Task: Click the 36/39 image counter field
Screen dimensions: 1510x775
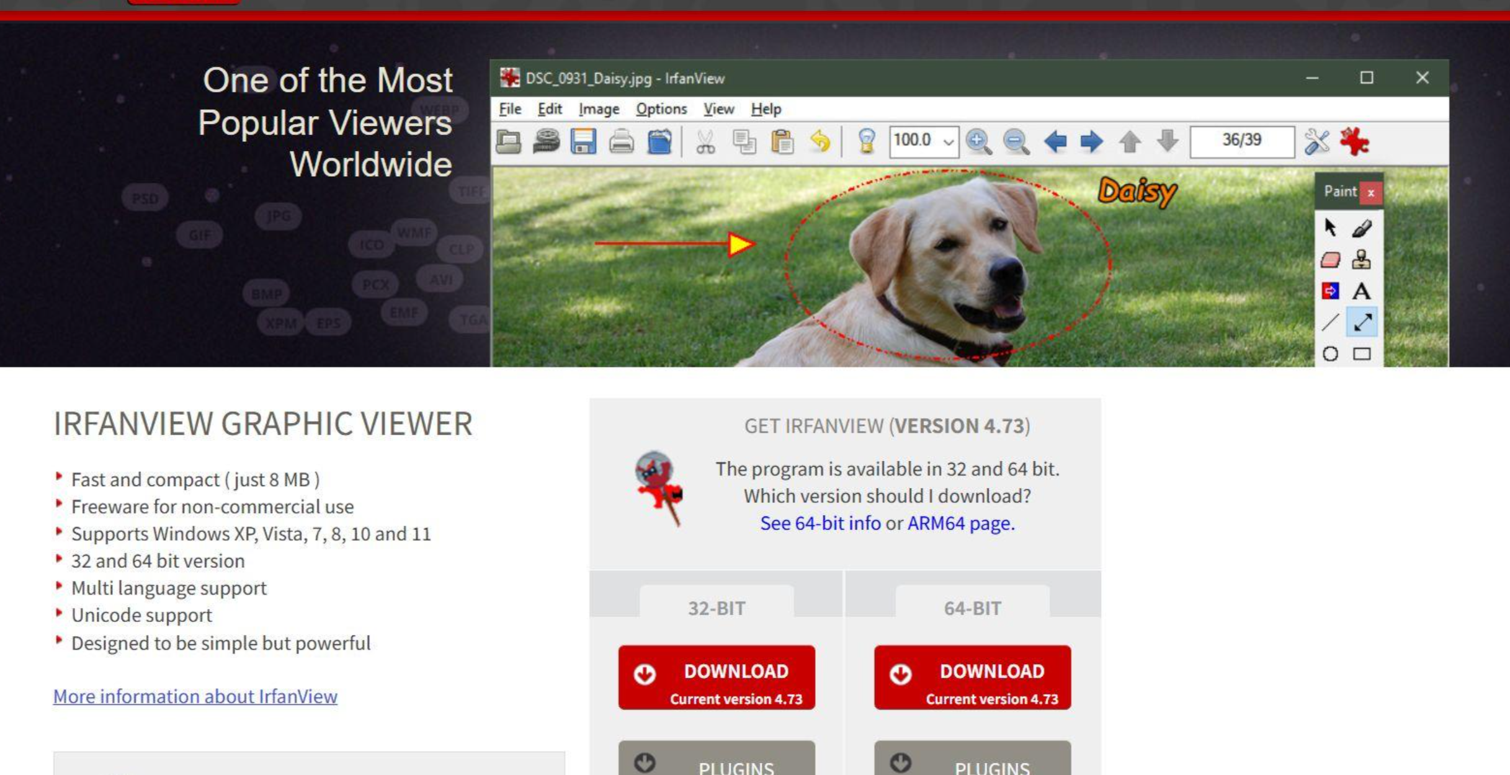Action: tap(1242, 141)
